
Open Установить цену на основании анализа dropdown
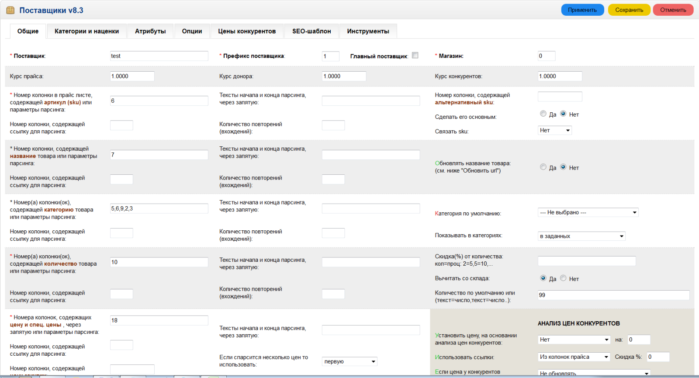(574, 340)
